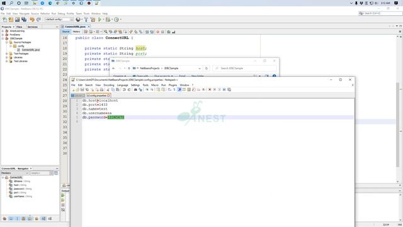Click NetBeans New File toolbar icon

[x=4, y=20]
